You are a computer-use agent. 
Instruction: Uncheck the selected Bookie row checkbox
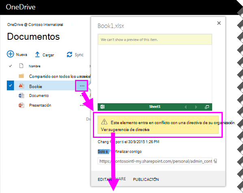(x=11, y=85)
